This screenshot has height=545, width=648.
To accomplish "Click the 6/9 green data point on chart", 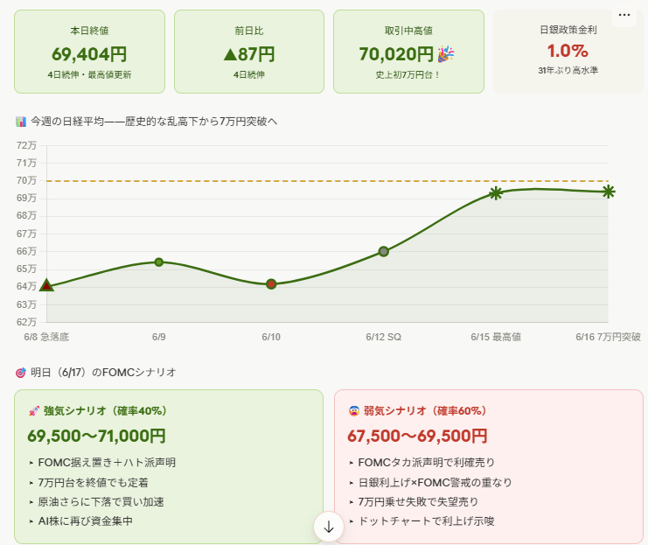I will click(159, 262).
